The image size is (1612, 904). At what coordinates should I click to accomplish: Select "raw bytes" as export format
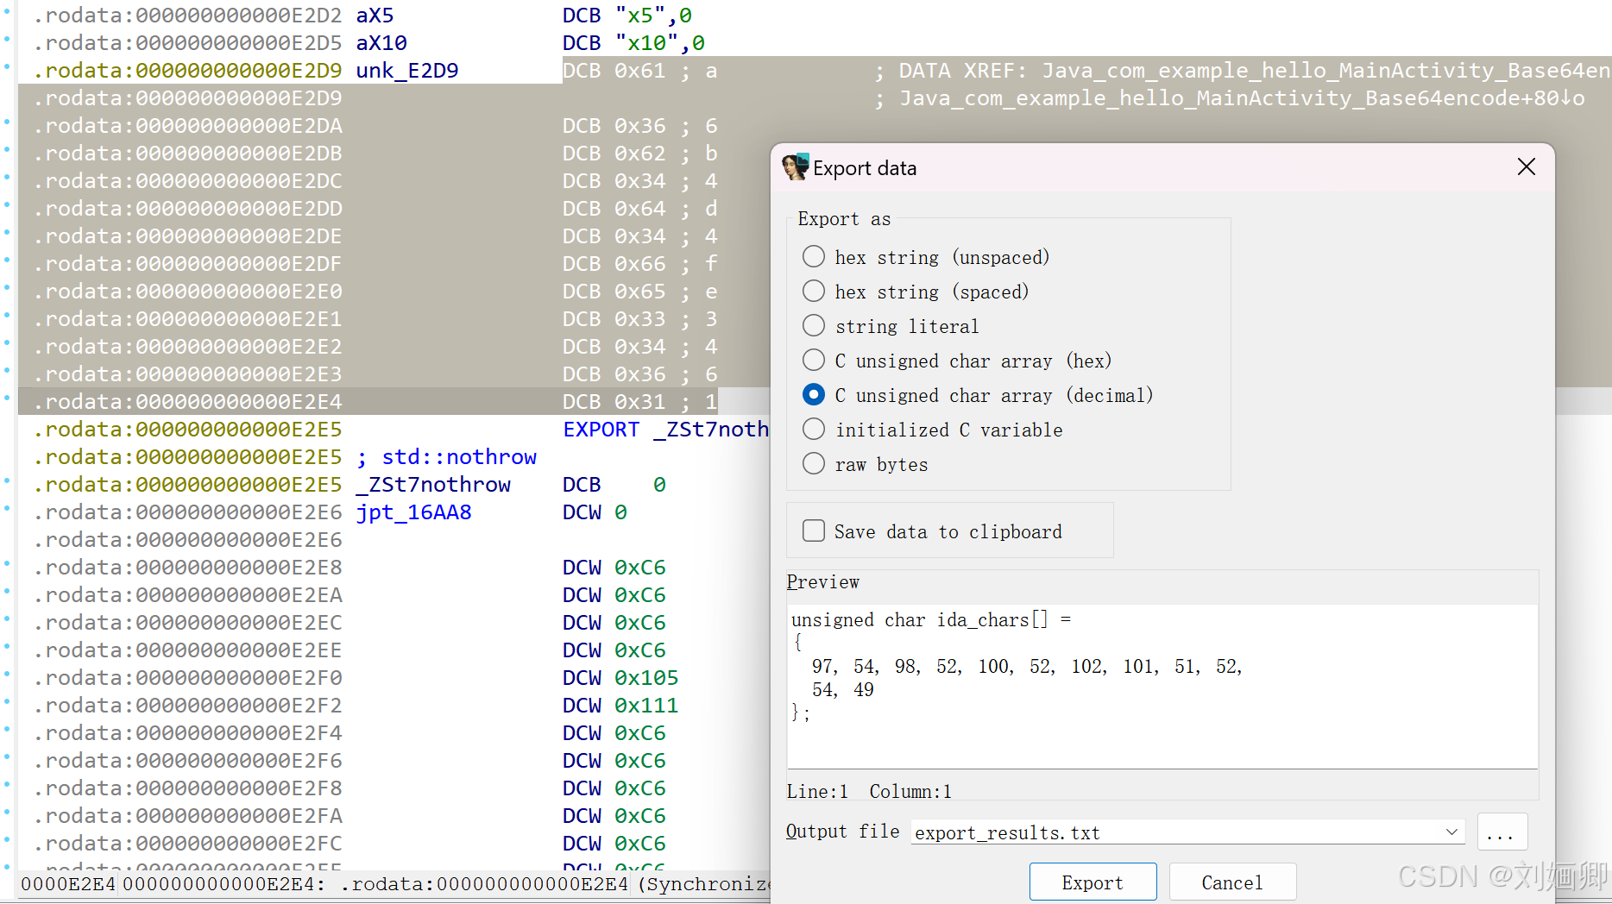pyautogui.click(x=813, y=463)
